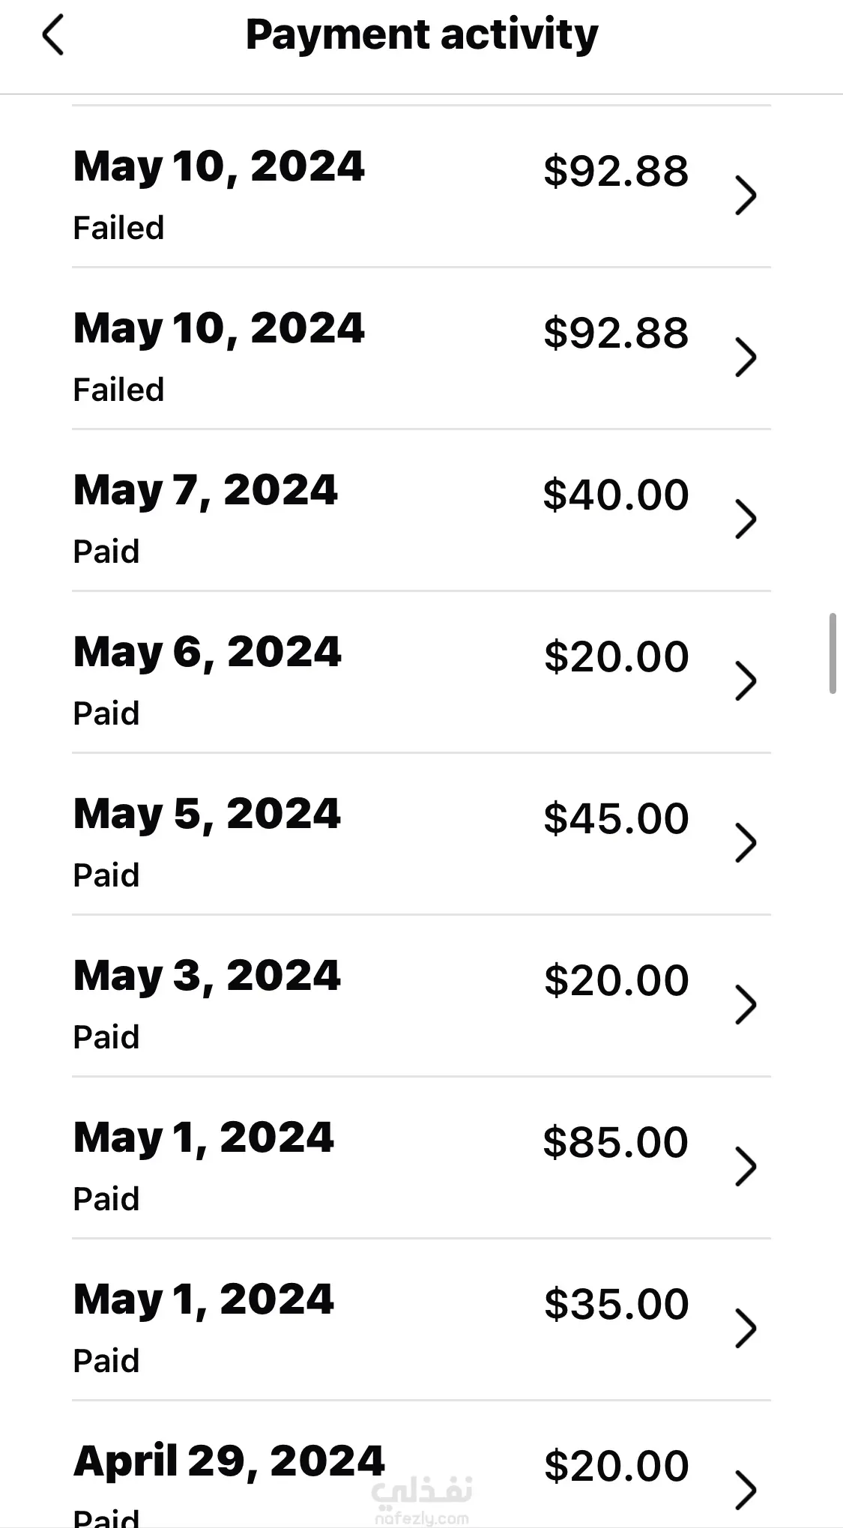Open the chevron beside the $40.00 payment
This screenshot has width=843, height=1528.
pyautogui.click(x=745, y=519)
